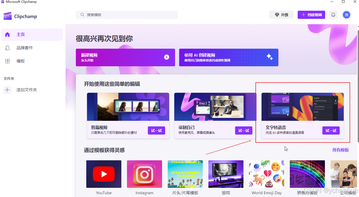359x197 pixels.
Task: Open the World Emoji Day template thumbnail
Action: [267, 174]
